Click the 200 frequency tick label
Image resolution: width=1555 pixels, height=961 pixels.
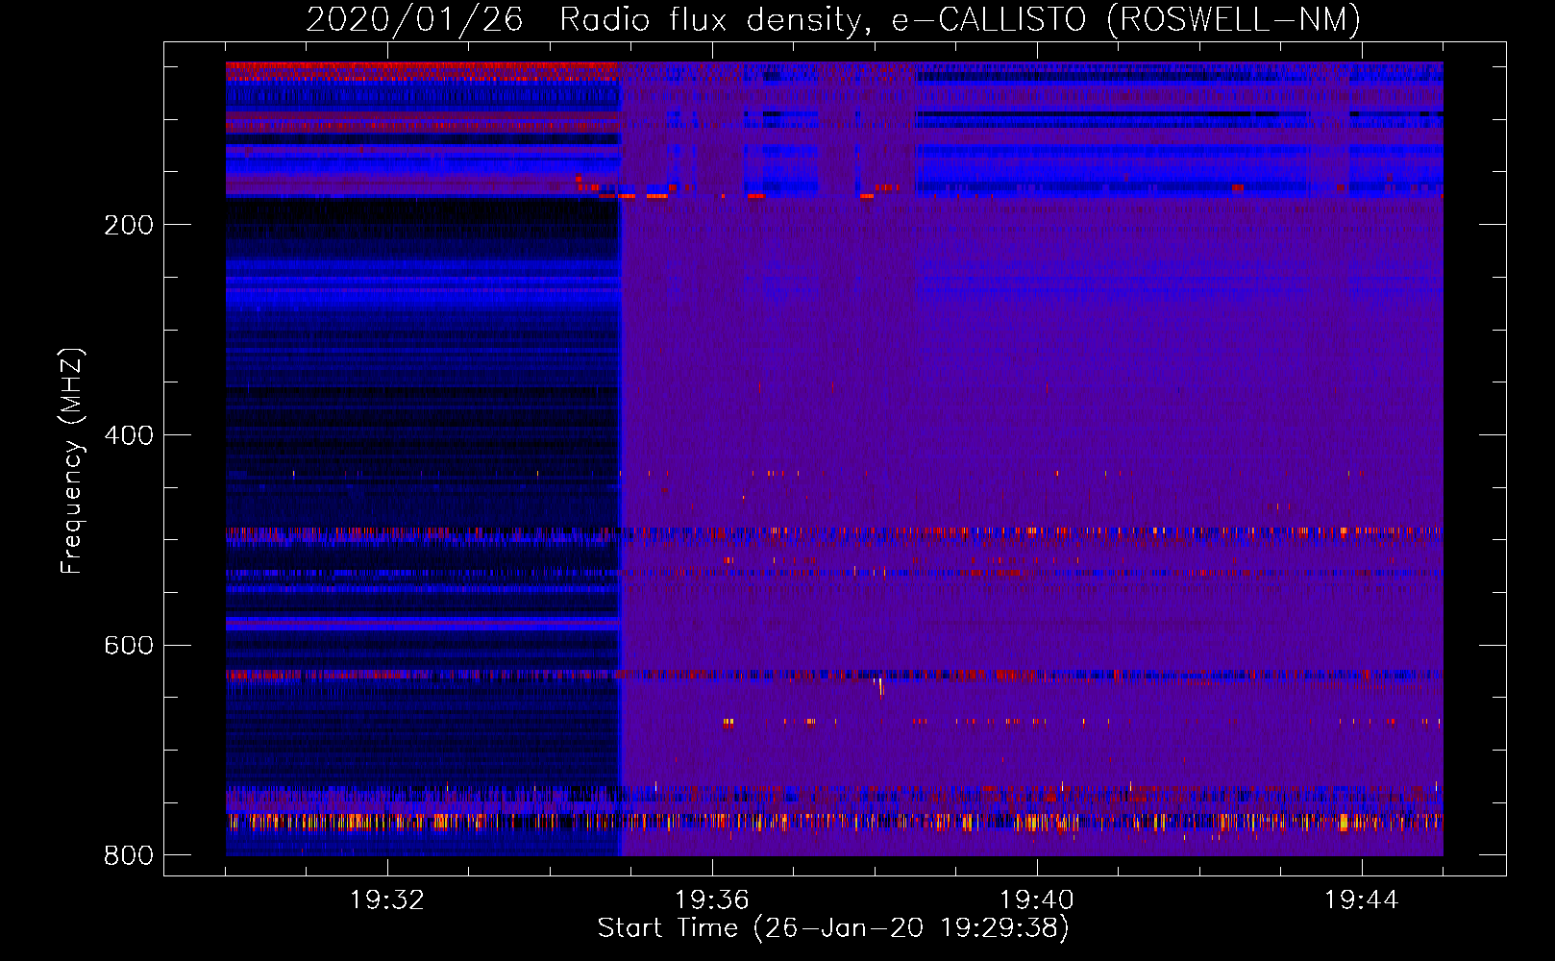[129, 225]
